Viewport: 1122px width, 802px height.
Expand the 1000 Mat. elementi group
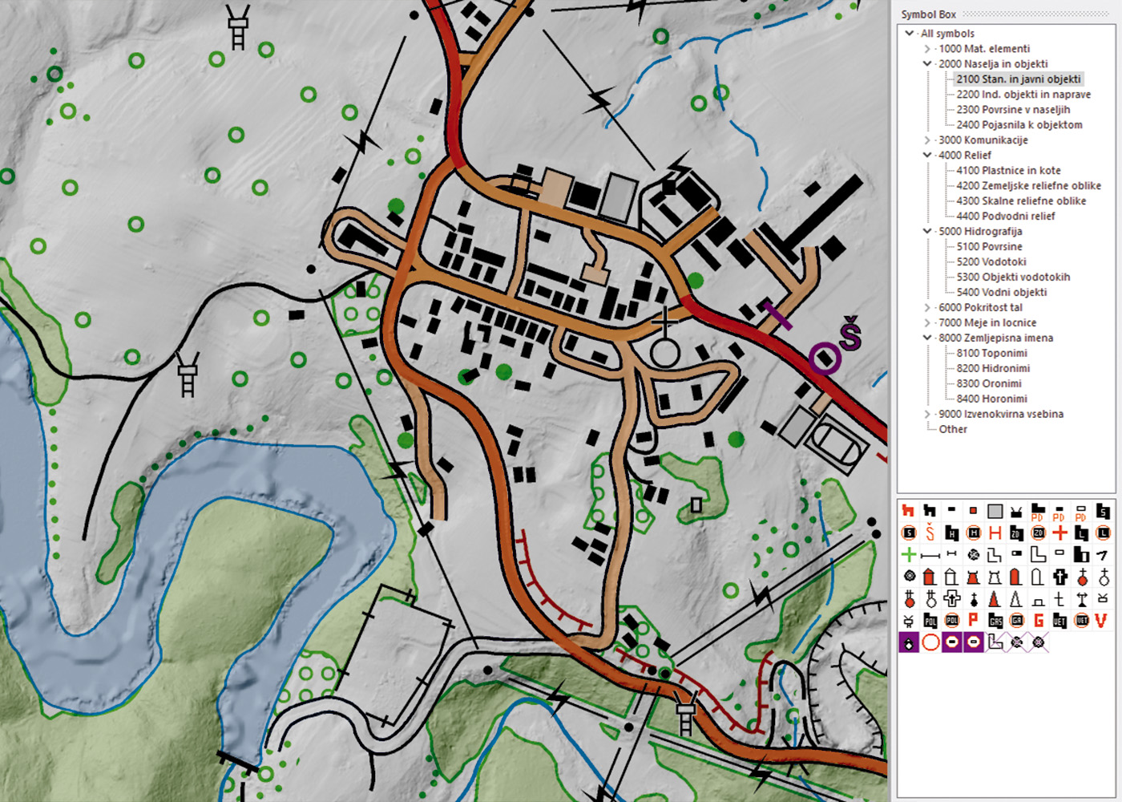coord(927,49)
